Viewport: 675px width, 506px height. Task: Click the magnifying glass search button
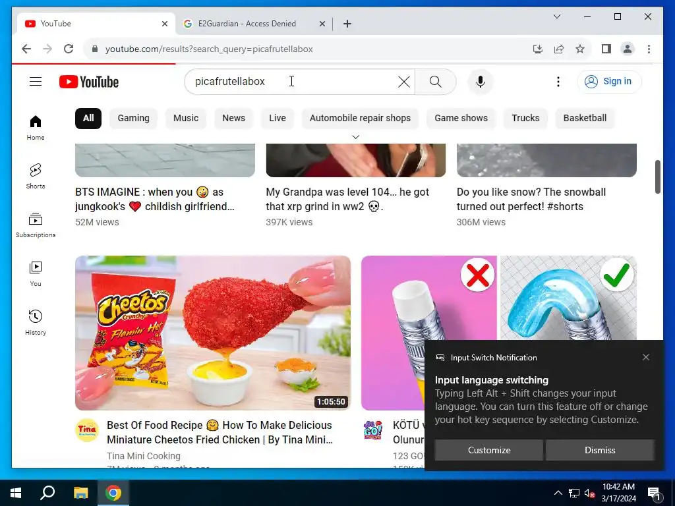click(435, 81)
